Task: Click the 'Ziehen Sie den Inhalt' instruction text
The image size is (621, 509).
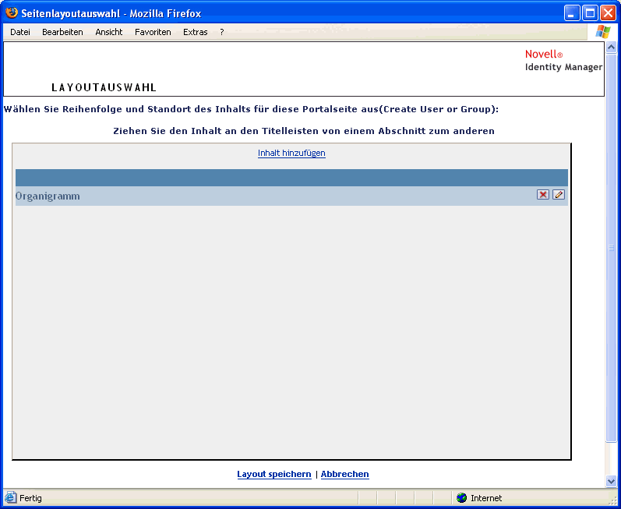Action: tap(304, 131)
